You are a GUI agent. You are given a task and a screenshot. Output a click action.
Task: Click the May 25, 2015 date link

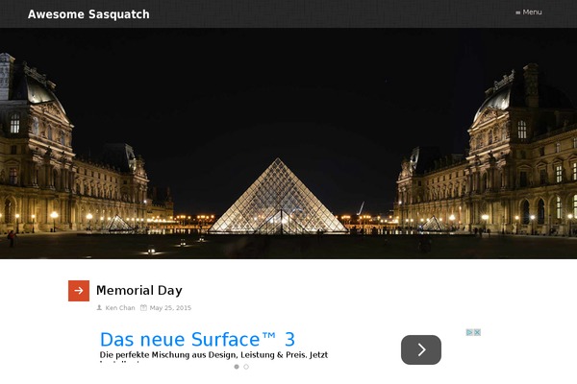170,308
